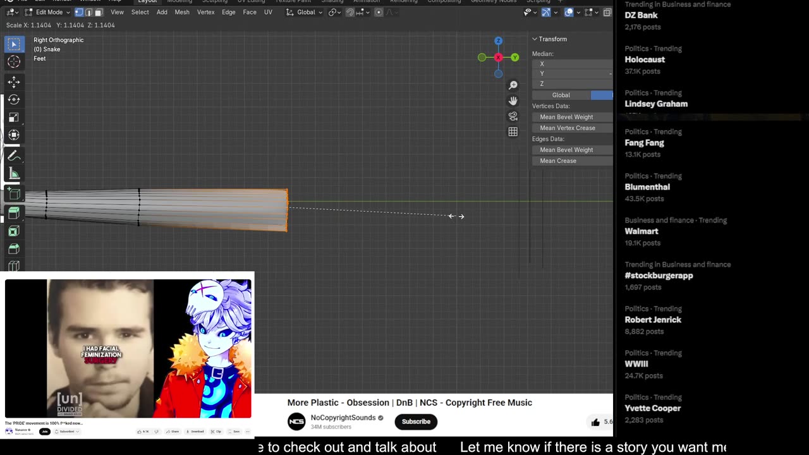Image resolution: width=809 pixels, height=455 pixels.
Task: Adjust the Mean Crease slider
Action: tap(573, 161)
